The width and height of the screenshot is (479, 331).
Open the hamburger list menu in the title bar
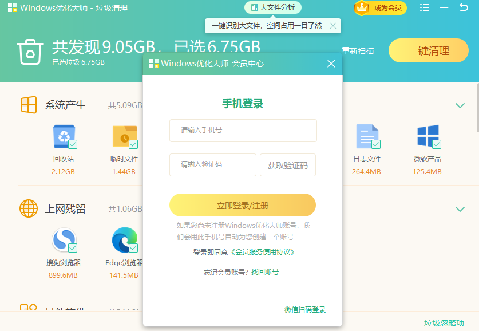(x=424, y=8)
